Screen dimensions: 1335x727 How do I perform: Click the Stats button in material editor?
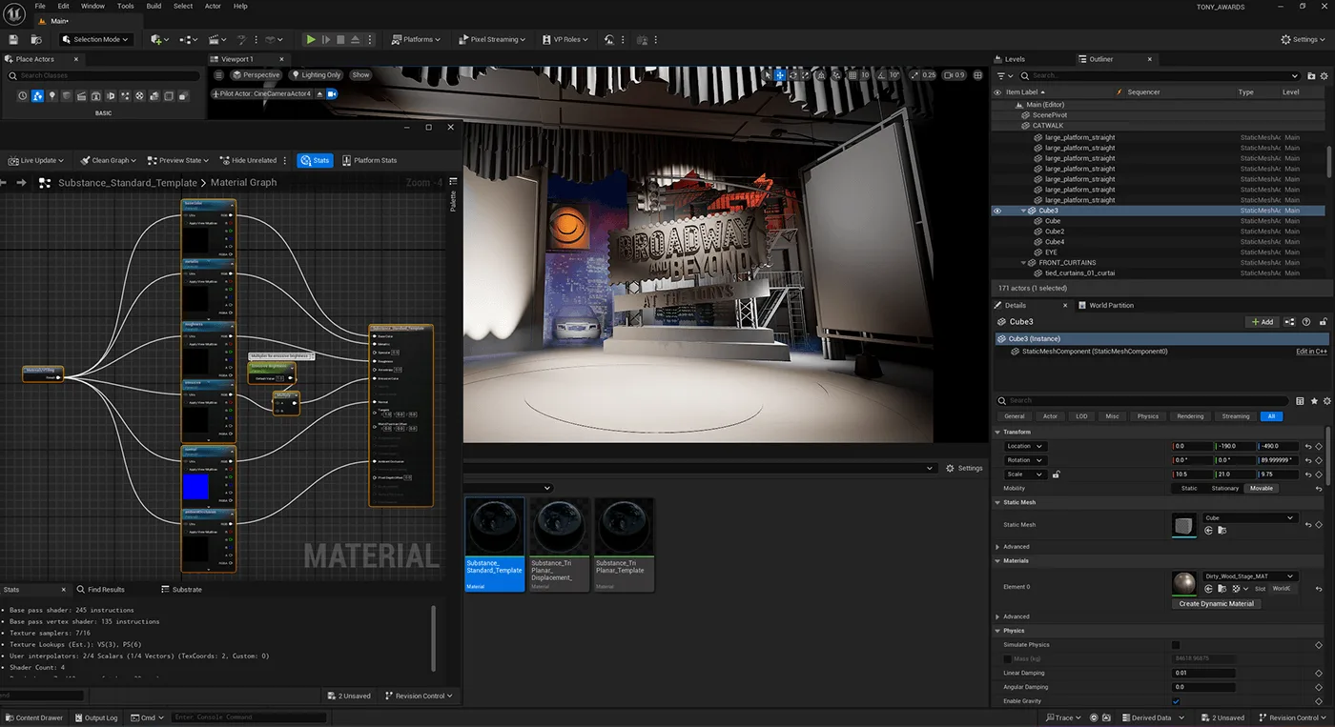pyautogui.click(x=315, y=160)
